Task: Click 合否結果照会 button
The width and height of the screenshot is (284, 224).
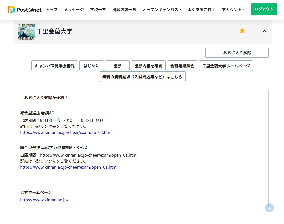Action: [182, 66]
